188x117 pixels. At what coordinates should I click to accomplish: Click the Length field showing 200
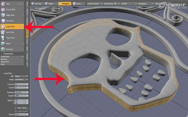pyautogui.click(x=20, y=96)
